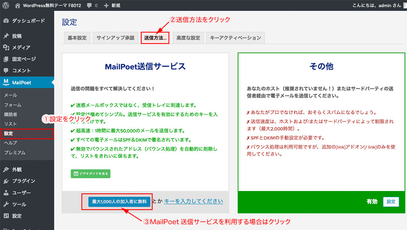Click the コメント comment icon in sidebar
This screenshot has height=230, width=407.
6,70
